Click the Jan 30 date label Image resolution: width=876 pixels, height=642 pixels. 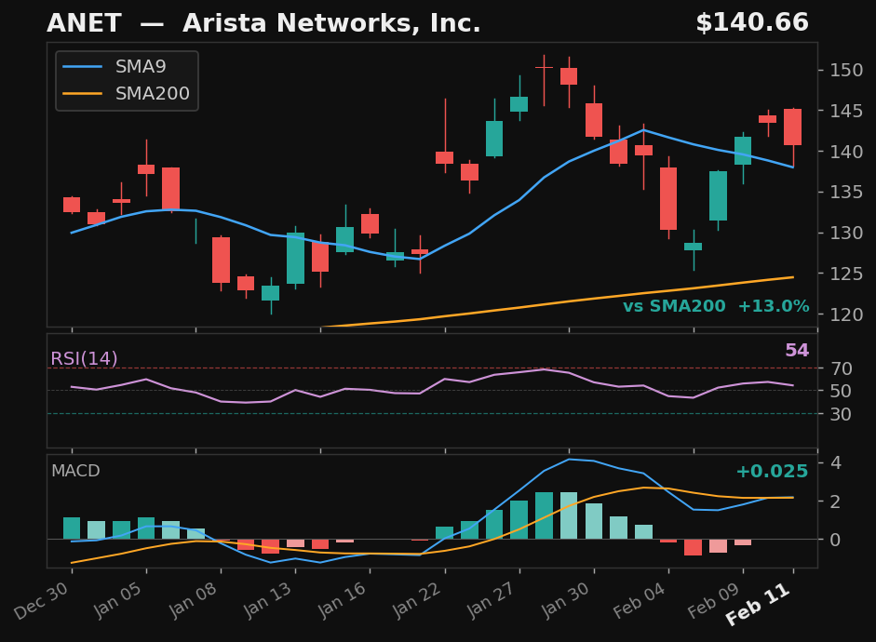click(565, 599)
